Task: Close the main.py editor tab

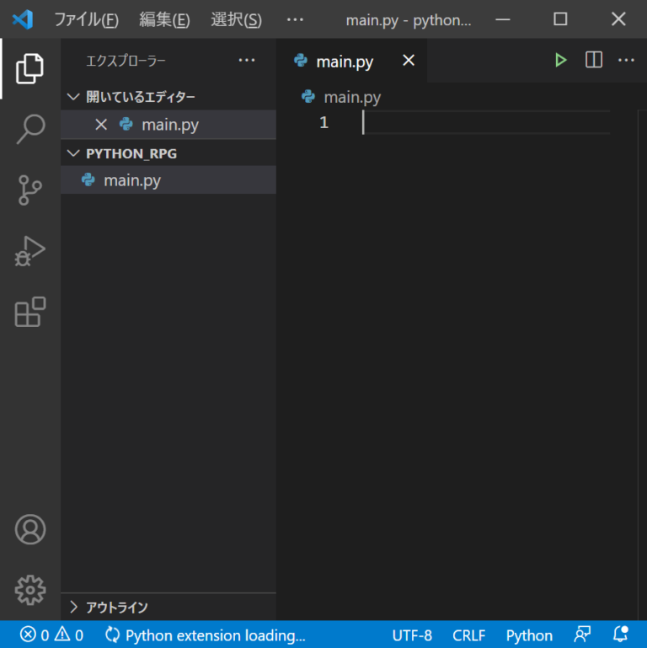Action: pos(409,61)
